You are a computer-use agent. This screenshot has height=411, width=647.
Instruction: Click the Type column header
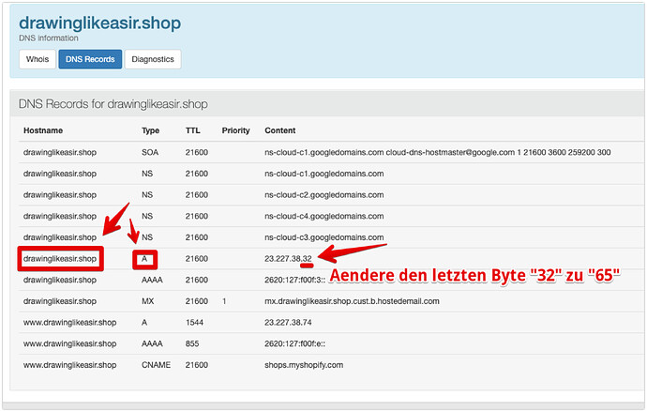(x=151, y=130)
